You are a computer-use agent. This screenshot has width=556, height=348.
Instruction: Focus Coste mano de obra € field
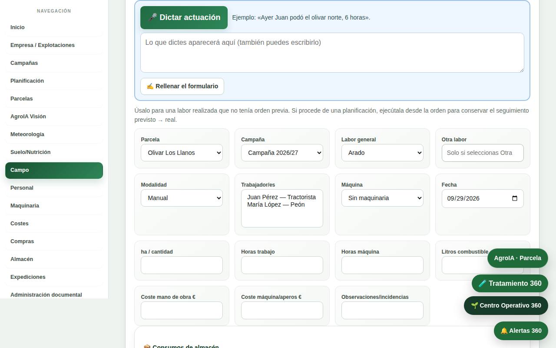[182, 310]
